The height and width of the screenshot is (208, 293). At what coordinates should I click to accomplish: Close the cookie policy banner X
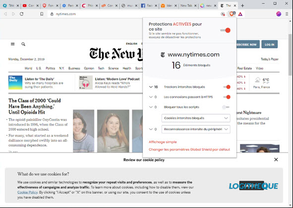[x=276, y=160]
